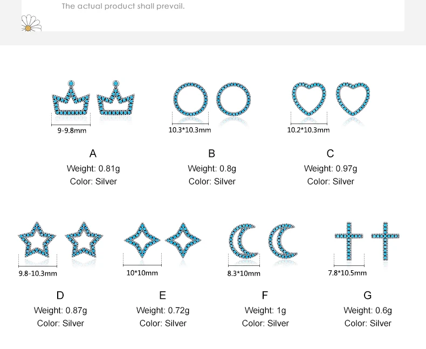
Task: Click 'The actual product shall prevail' text
Action: (x=123, y=6)
